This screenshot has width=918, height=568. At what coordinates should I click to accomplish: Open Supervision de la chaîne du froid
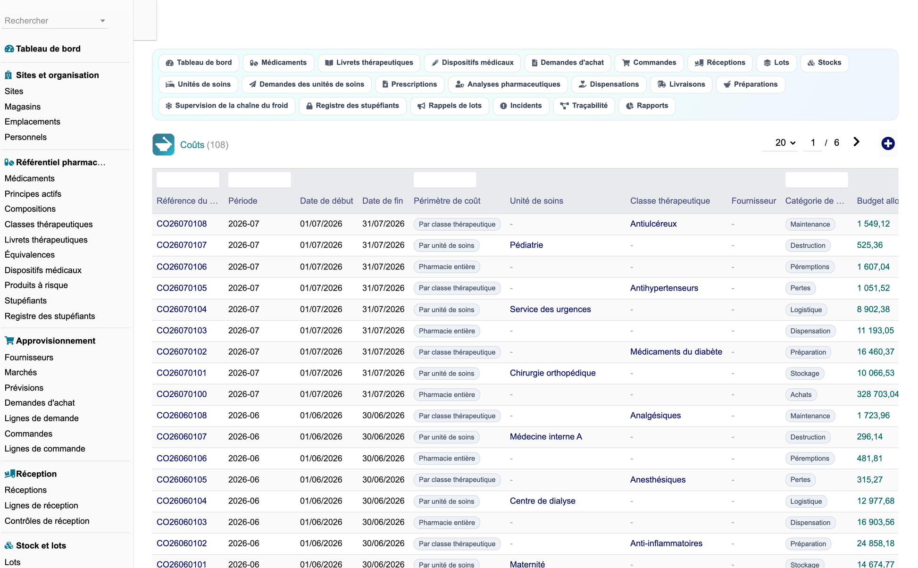tap(227, 106)
